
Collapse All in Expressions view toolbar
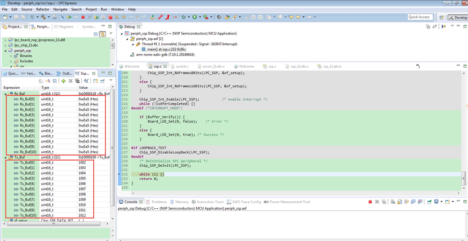coord(54,81)
